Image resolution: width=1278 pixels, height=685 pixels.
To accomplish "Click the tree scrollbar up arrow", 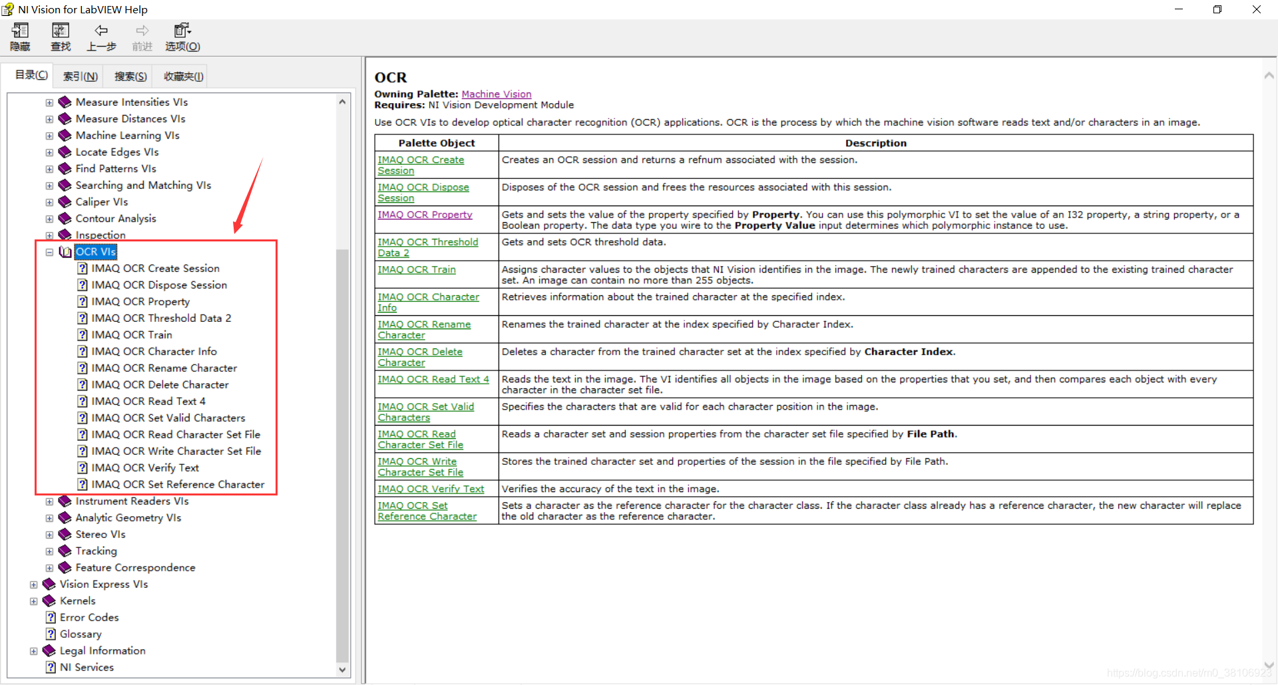I will (x=342, y=102).
